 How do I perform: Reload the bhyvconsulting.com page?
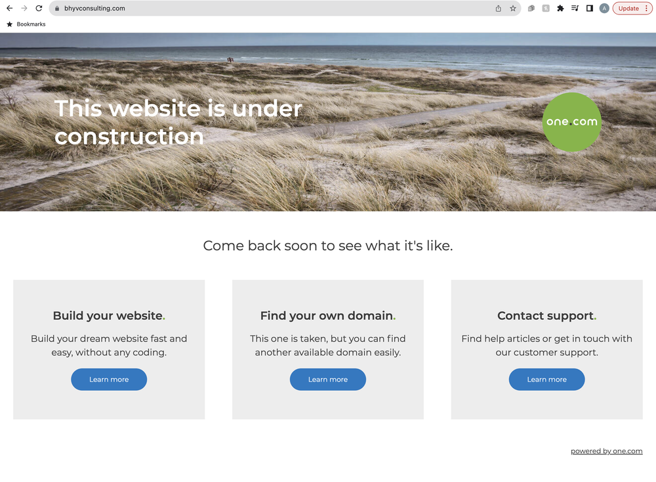(x=39, y=9)
